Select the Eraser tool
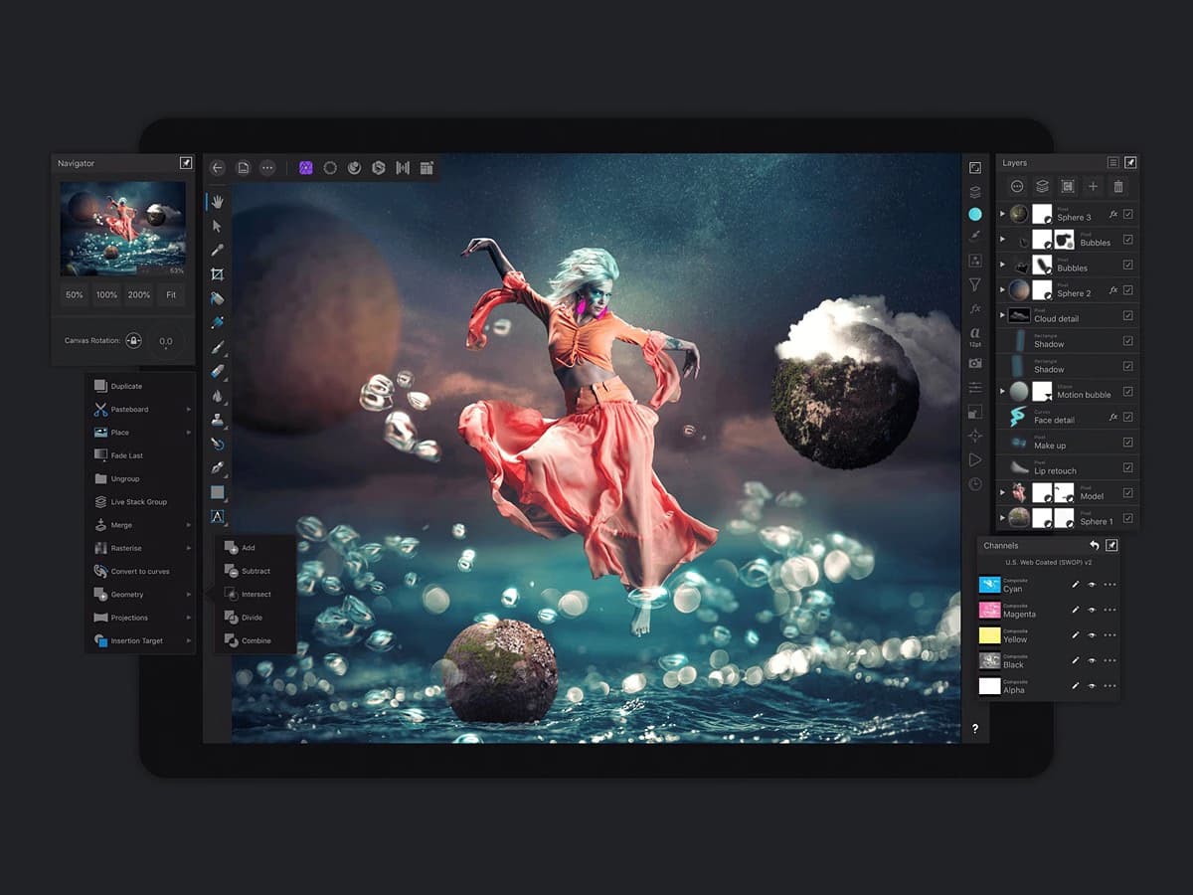The width and height of the screenshot is (1193, 895). tap(218, 370)
